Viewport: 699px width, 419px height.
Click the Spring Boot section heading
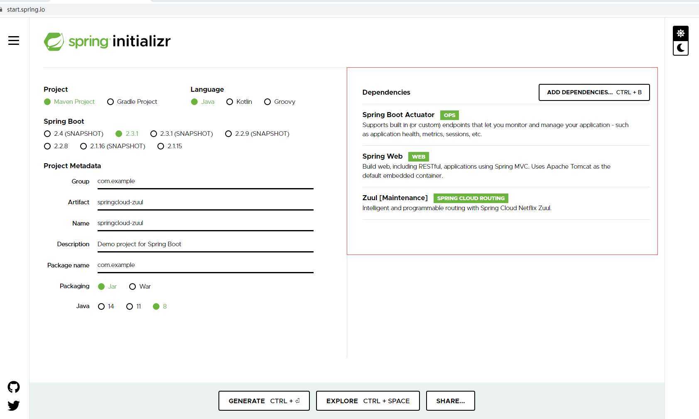pyautogui.click(x=64, y=121)
